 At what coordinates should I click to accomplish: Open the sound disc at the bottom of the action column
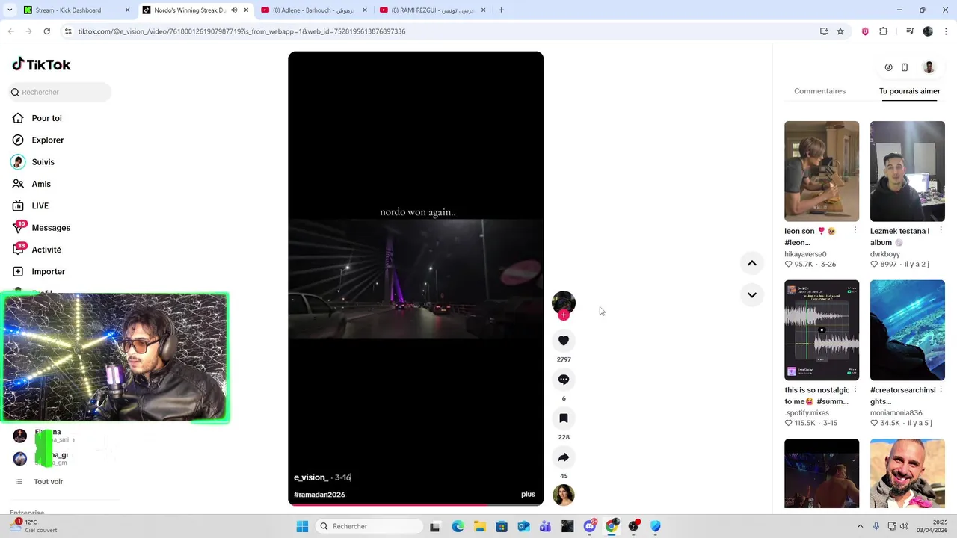564,495
